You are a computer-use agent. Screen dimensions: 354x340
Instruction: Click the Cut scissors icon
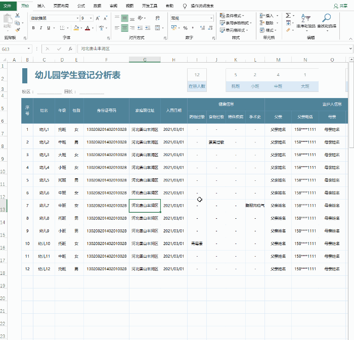coord(17,16)
